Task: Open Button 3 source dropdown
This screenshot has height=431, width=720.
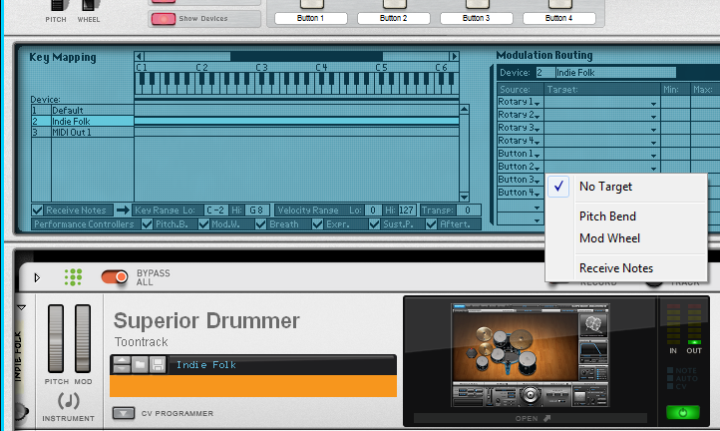Action: pyautogui.click(x=520, y=180)
